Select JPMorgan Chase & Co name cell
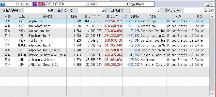The height and width of the screenshot is (97, 216). point(47,64)
